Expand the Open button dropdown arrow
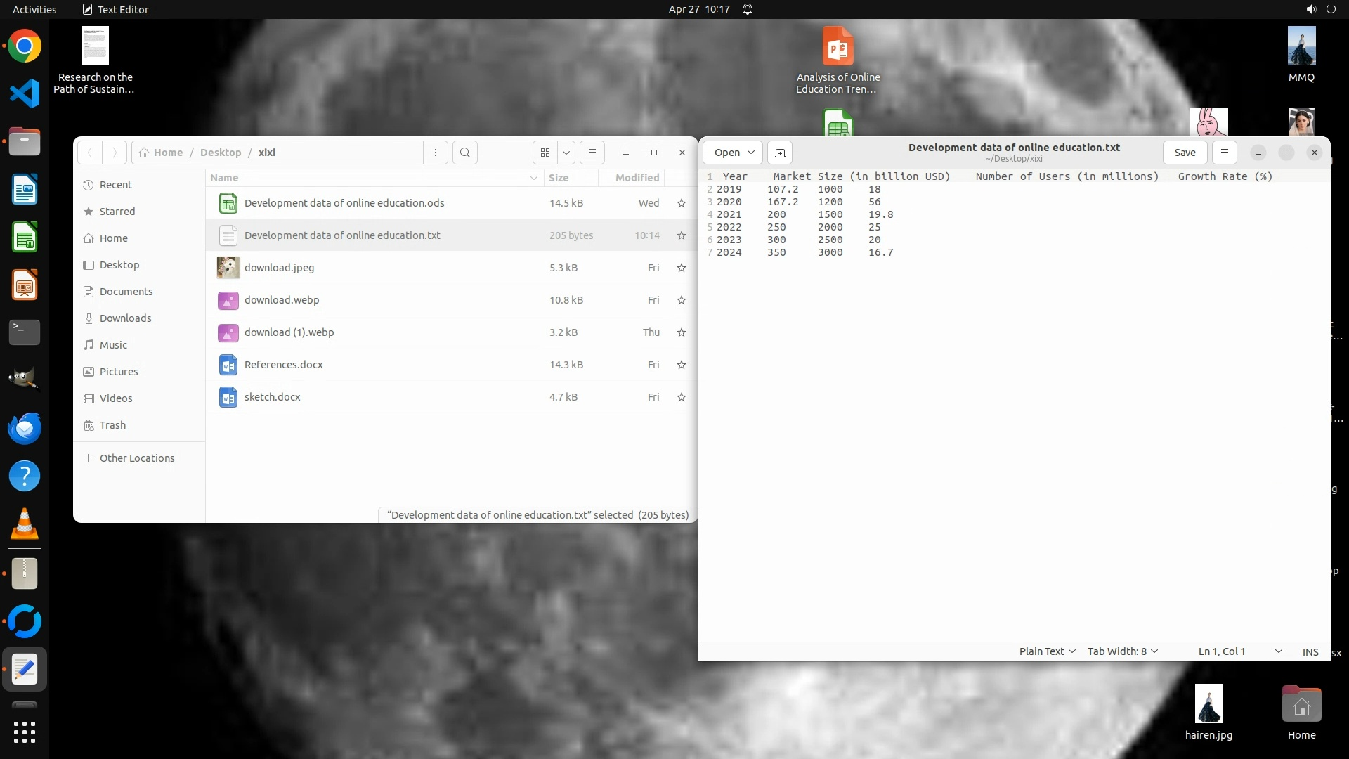Viewport: 1349px width, 759px height. (x=751, y=153)
